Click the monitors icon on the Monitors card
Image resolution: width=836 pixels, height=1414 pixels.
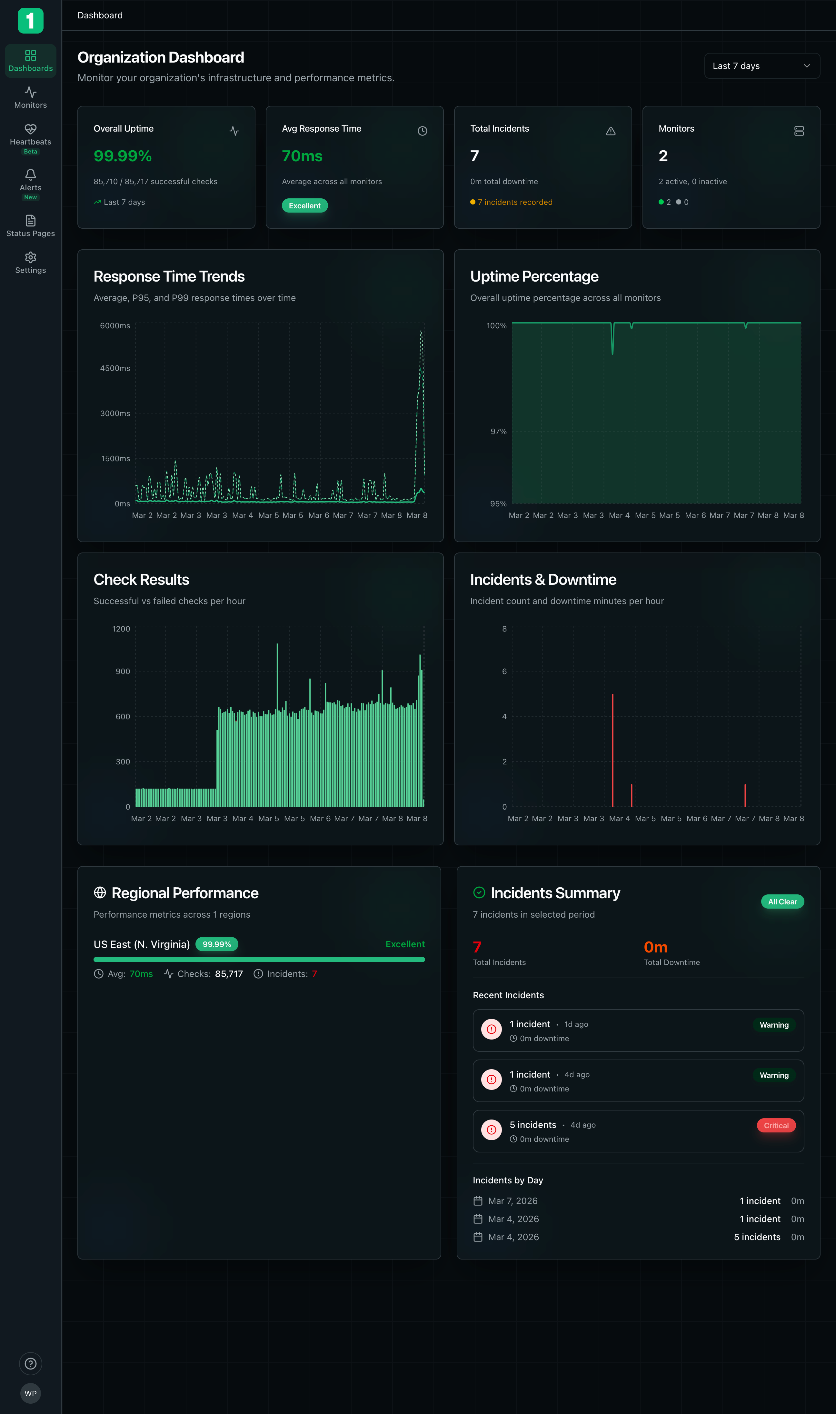pos(799,131)
